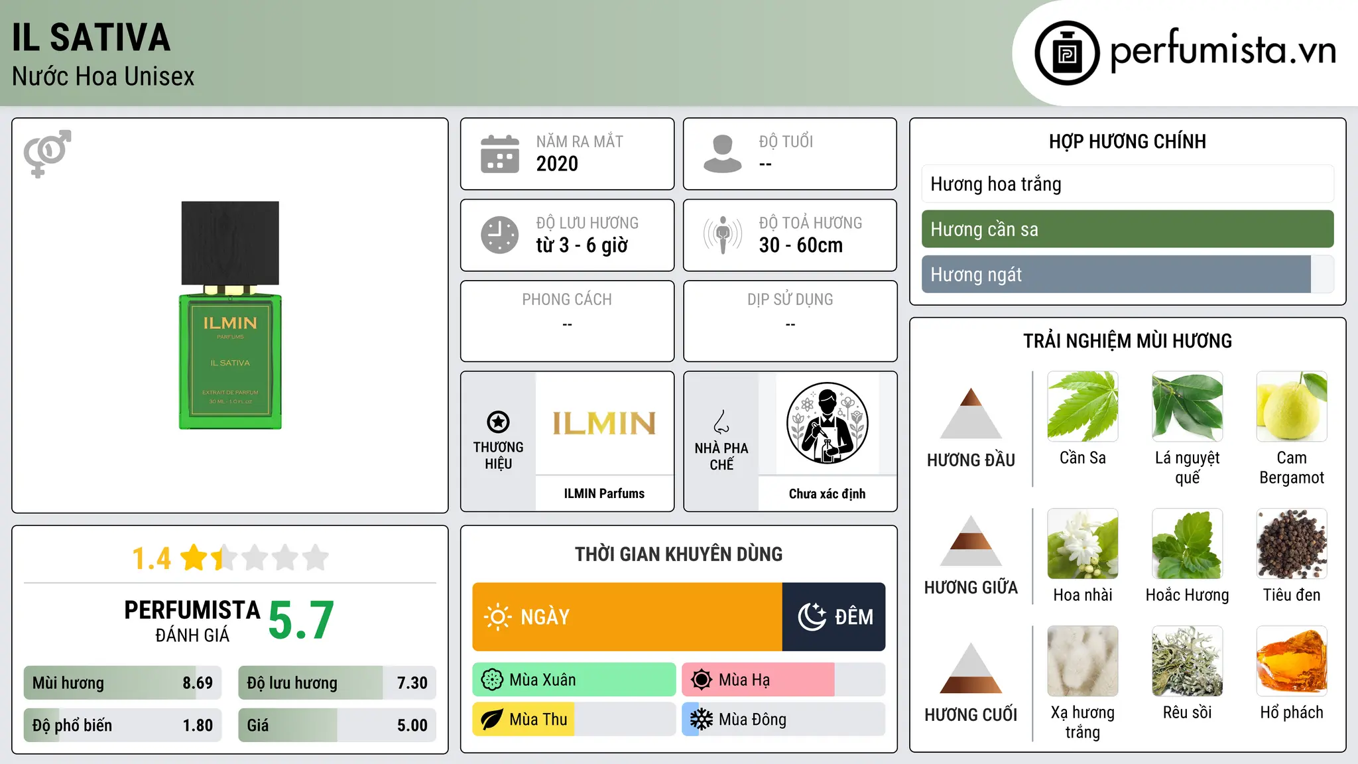1358x764 pixels.
Task: Click the ILMIN Parfums brand name
Action: tap(604, 493)
